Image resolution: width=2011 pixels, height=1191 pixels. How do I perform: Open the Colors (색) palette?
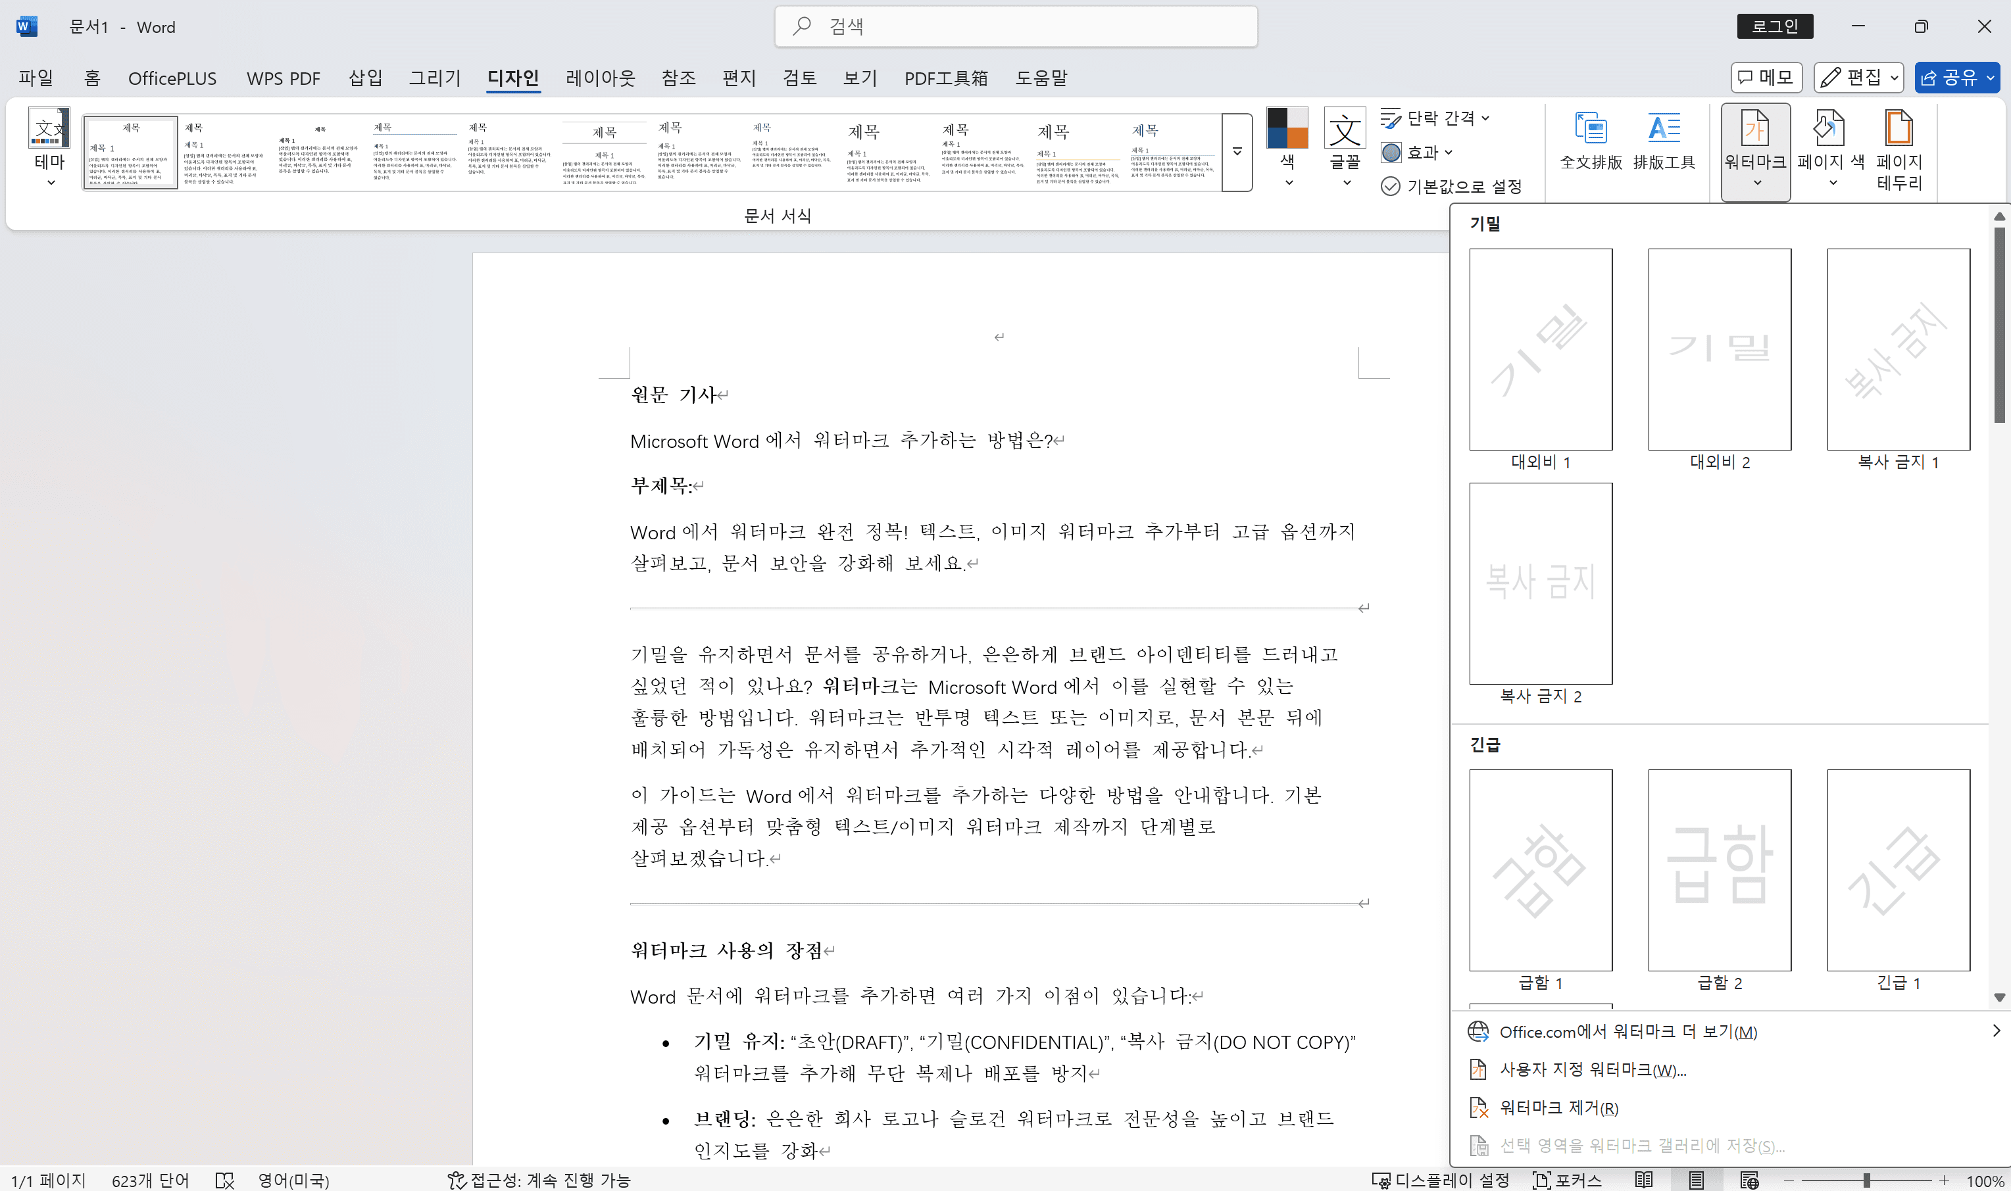pos(1287,149)
